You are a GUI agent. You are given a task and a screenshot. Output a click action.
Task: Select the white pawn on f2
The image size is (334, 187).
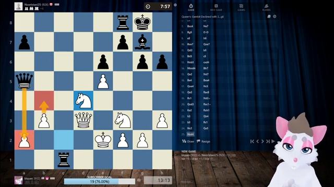[123, 140]
